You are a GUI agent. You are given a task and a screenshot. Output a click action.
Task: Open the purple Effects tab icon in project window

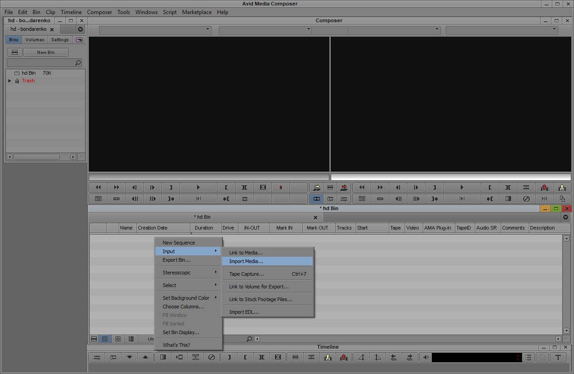[x=80, y=40]
